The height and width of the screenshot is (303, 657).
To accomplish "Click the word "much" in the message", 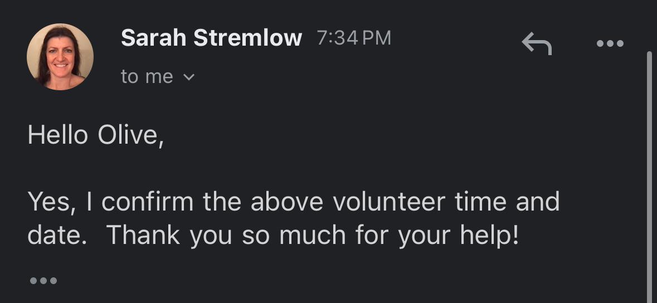I will coord(305,235).
